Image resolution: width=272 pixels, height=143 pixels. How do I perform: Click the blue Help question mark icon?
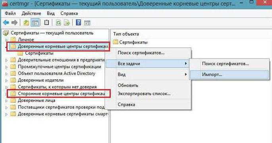point(78,23)
